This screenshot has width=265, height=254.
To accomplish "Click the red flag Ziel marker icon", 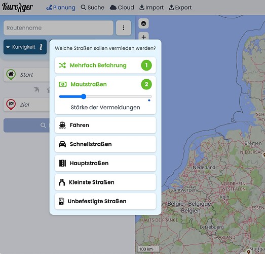I will [11, 105].
